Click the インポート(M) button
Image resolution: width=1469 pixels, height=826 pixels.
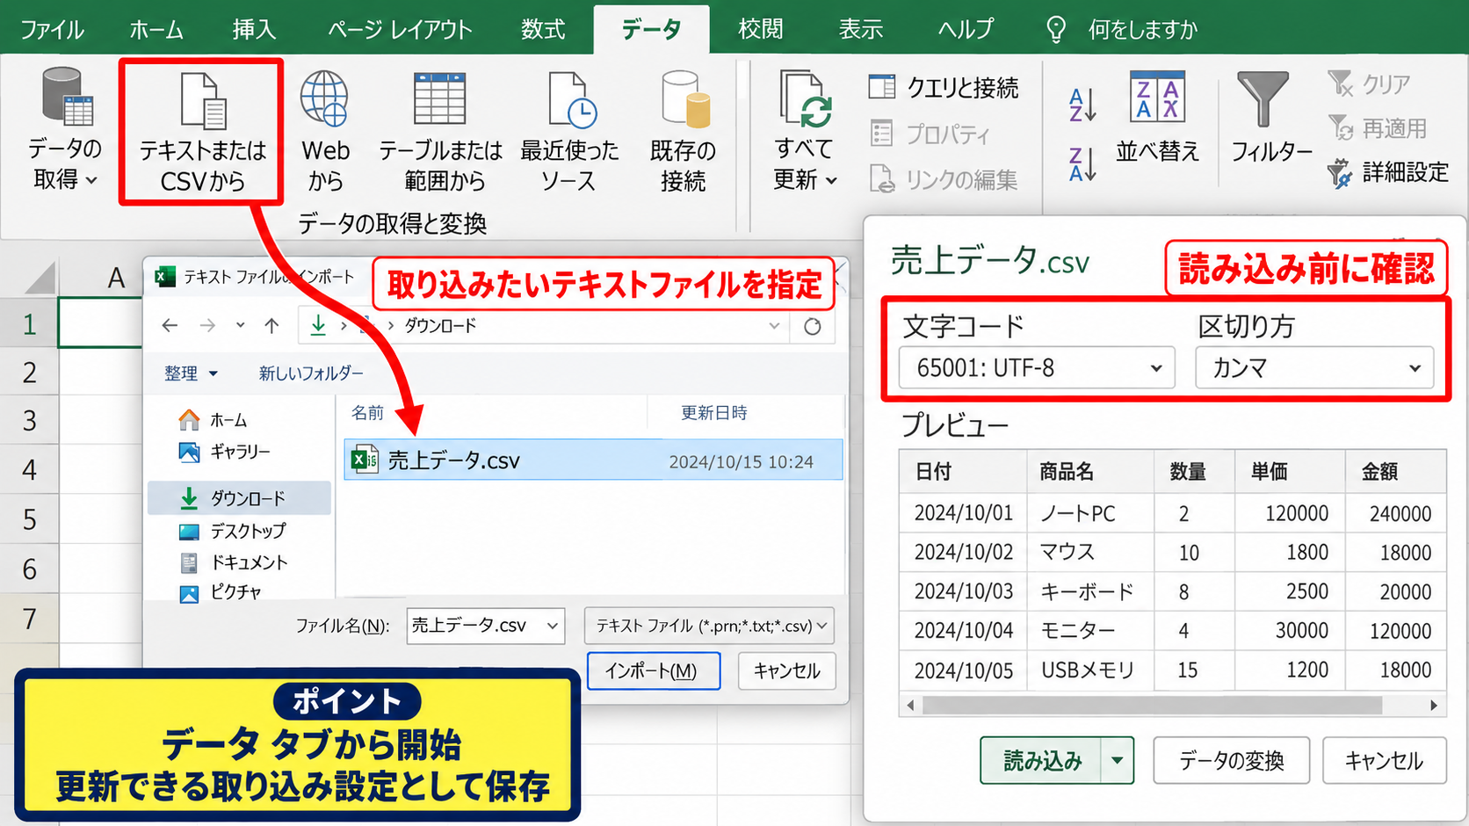tap(654, 670)
